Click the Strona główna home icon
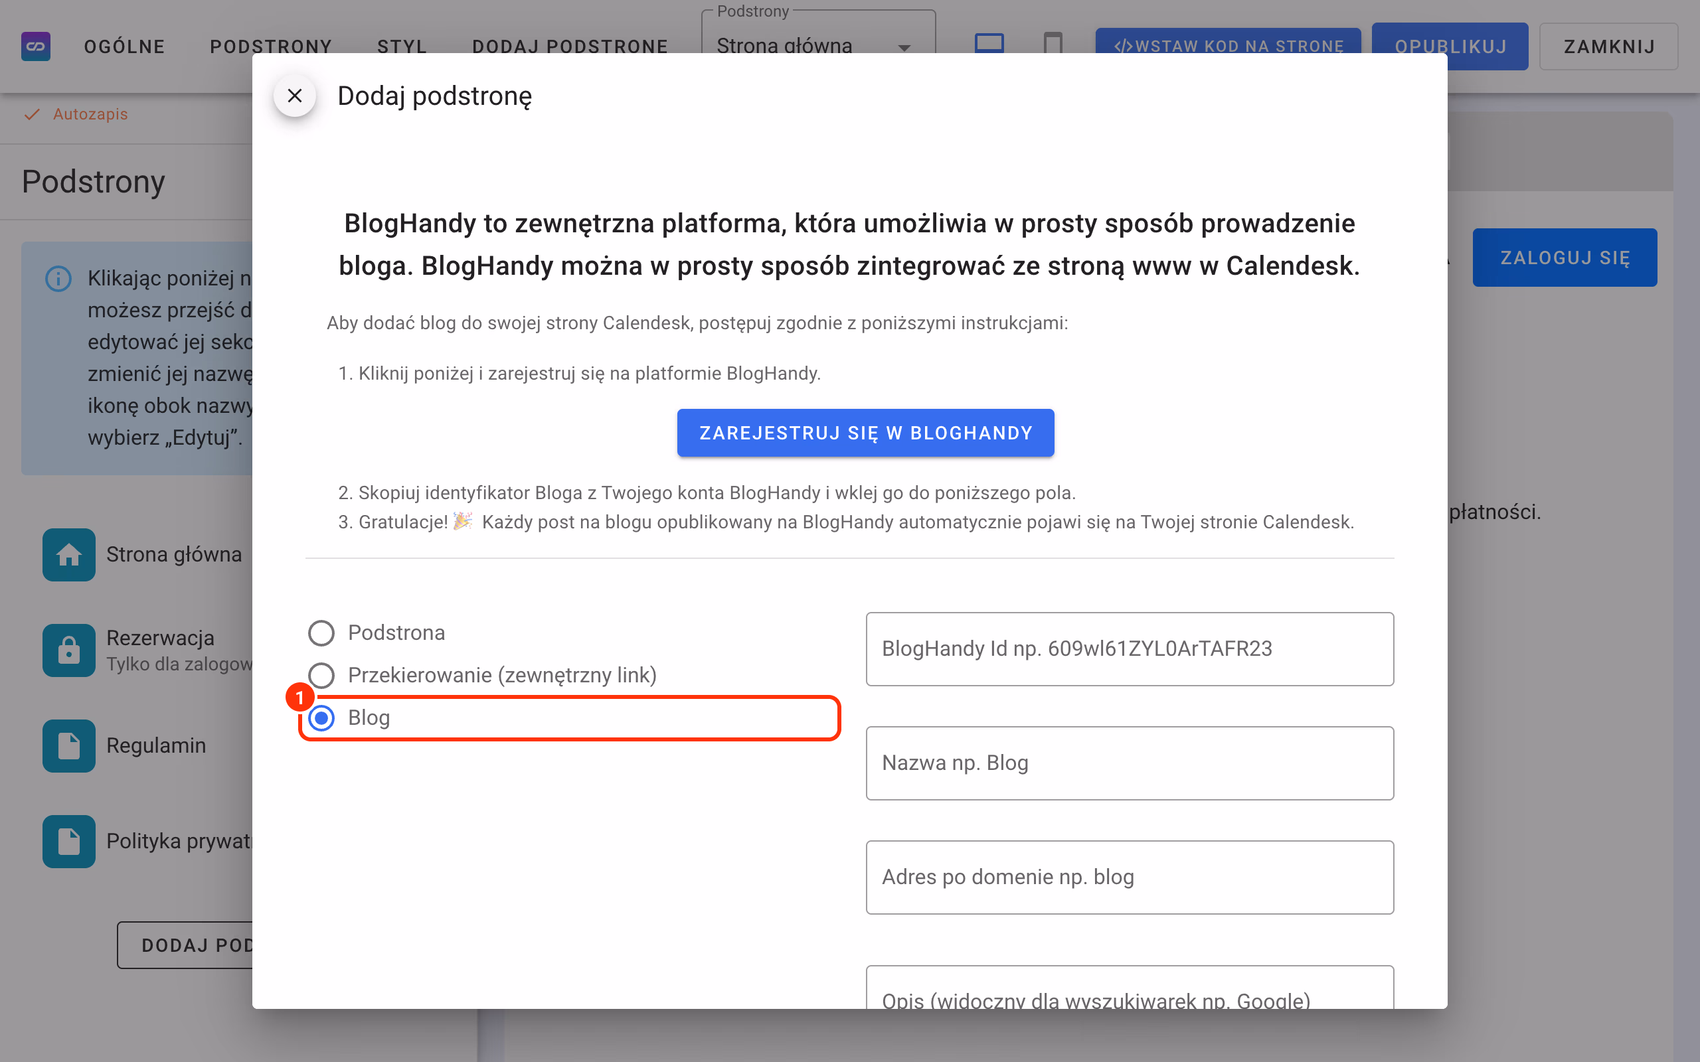 (69, 554)
